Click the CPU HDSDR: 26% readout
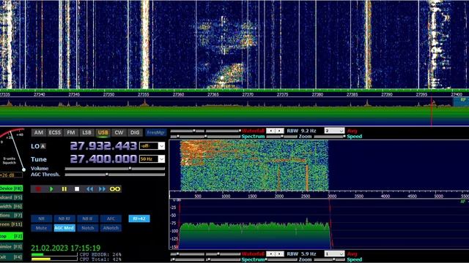 point(100,255)
